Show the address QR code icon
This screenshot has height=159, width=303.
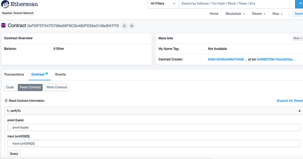tap(132, 26)
